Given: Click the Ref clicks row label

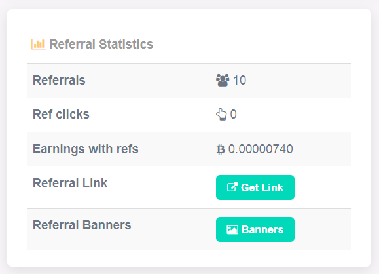Looking at the screenshot, I should [x=61, y=114].
